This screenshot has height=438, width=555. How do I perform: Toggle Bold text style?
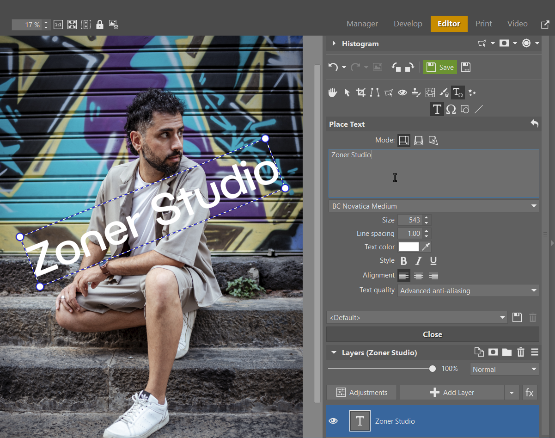pyautogui.click(x=403, y=261)
